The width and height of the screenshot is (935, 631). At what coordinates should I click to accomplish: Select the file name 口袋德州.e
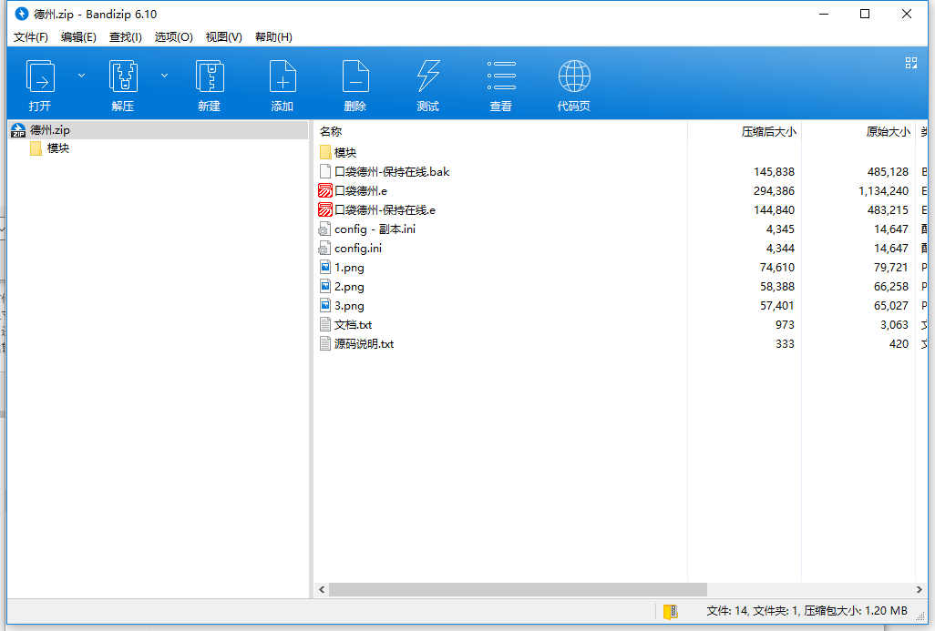tap(361, 190)
